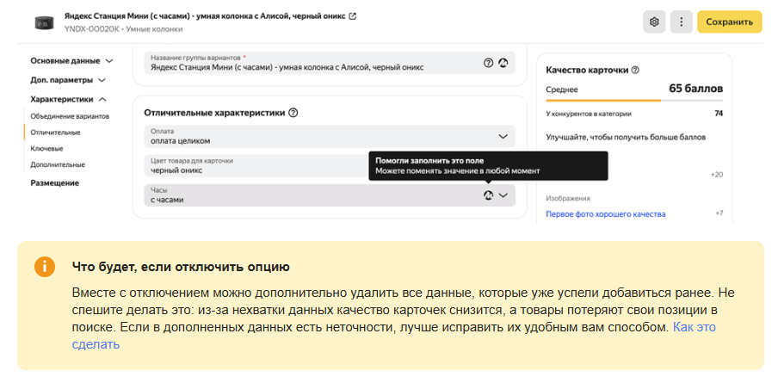Open Первое фото хорошего качества link
This screenshot has width=778, height=383.
606,213
